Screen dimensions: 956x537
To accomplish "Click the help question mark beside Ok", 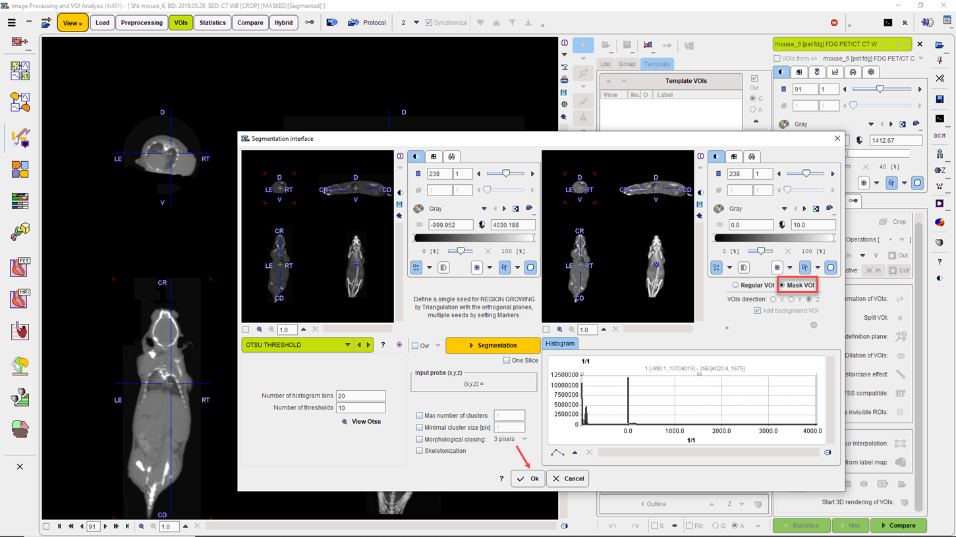I will [501, 478].
